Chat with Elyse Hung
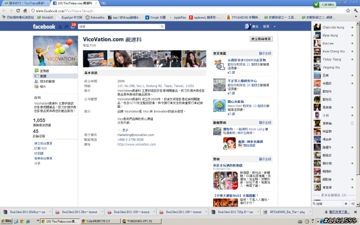 334,35
